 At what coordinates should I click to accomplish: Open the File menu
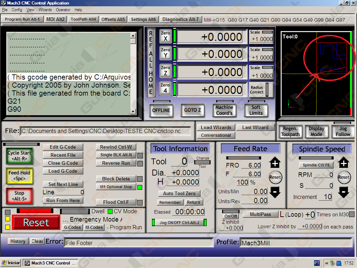tap(5, 10)
